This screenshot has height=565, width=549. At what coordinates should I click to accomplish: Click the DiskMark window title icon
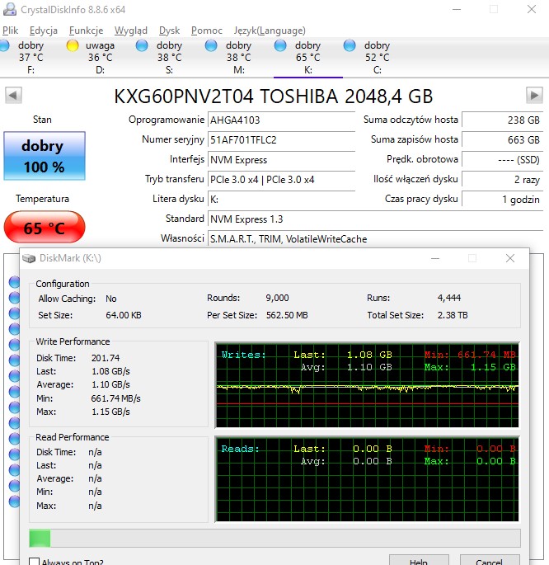tap(30, 258)
